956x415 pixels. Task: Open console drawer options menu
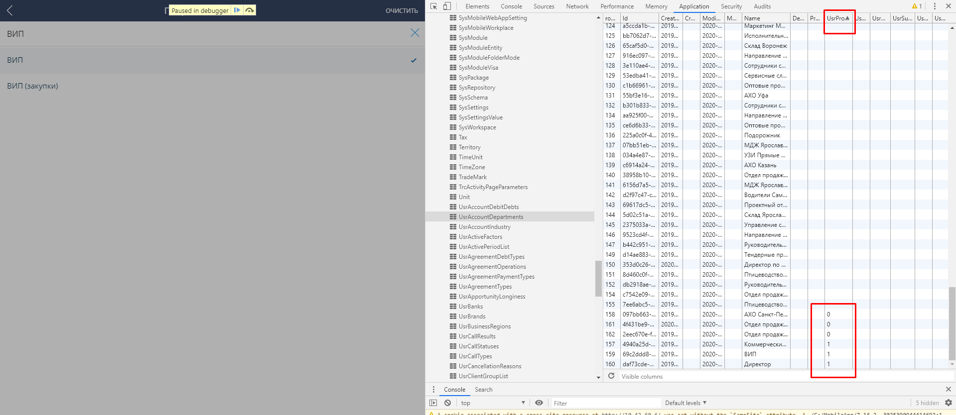click(433, 390)
